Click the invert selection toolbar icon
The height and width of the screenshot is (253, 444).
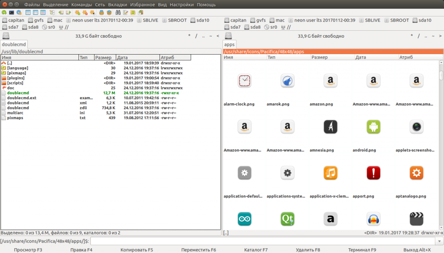click(x=92, y=13)
